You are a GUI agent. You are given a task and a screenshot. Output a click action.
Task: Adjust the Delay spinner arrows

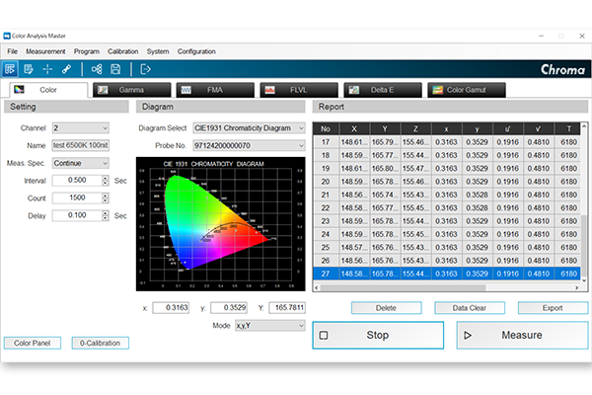pyautogui.click(x=106, y=215)
